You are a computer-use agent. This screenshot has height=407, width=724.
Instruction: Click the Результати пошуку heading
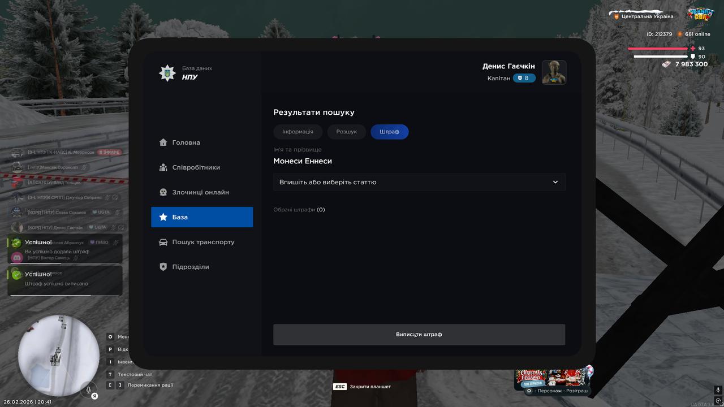click(314, 112)
